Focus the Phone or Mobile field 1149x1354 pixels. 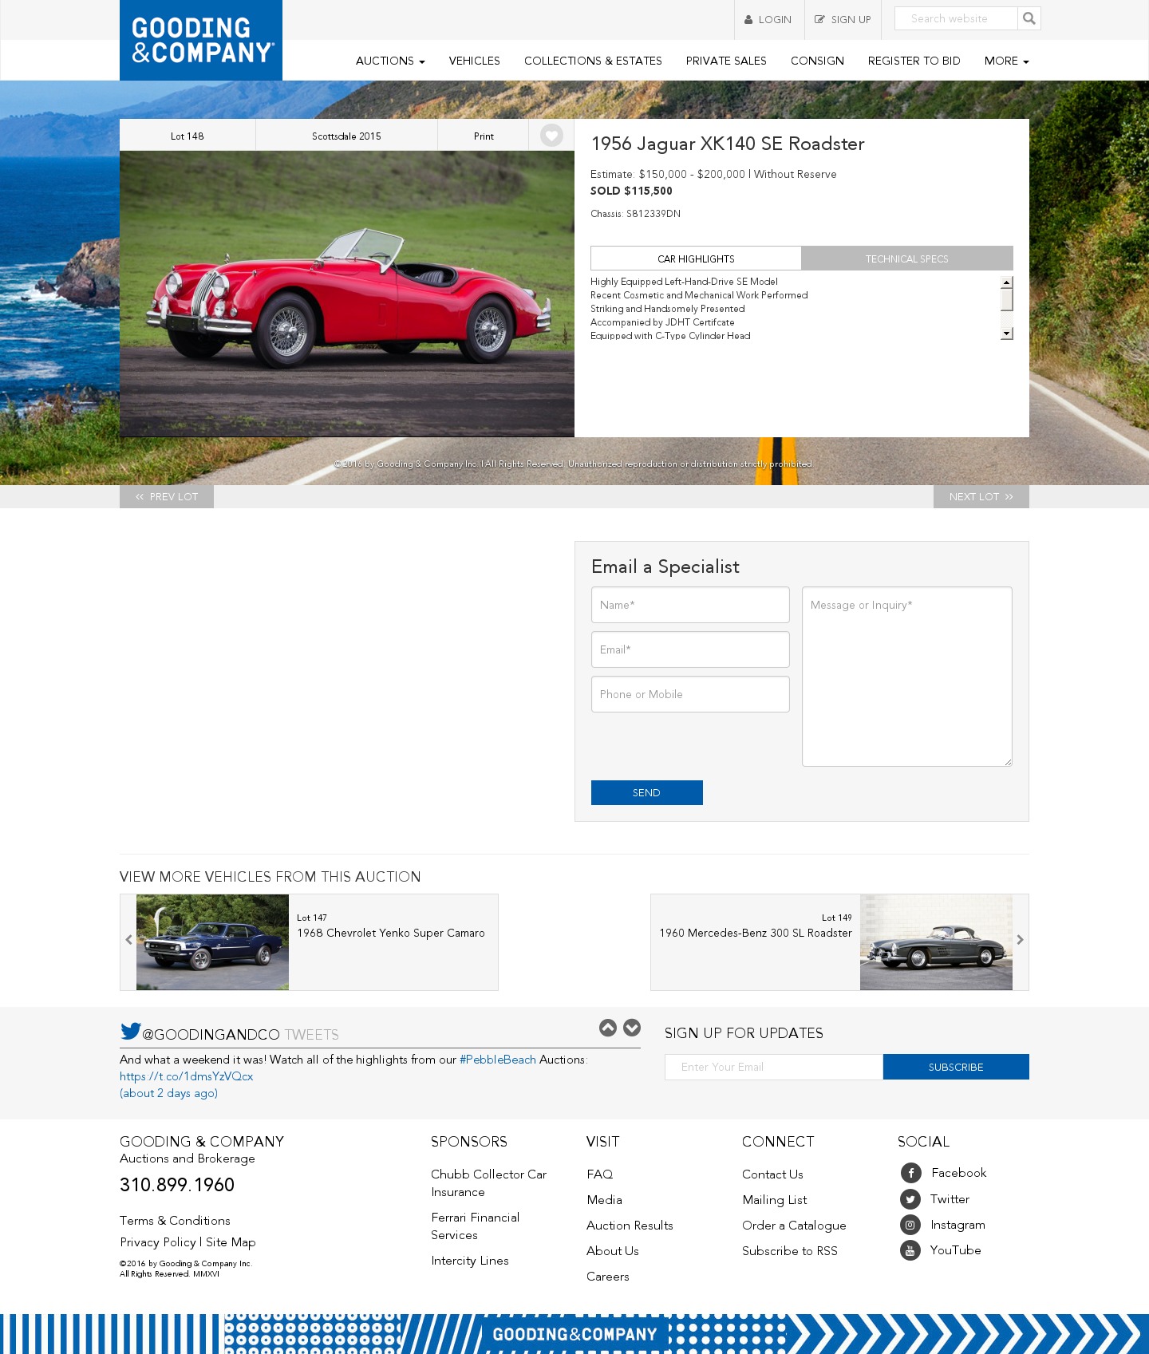(690, 694)
